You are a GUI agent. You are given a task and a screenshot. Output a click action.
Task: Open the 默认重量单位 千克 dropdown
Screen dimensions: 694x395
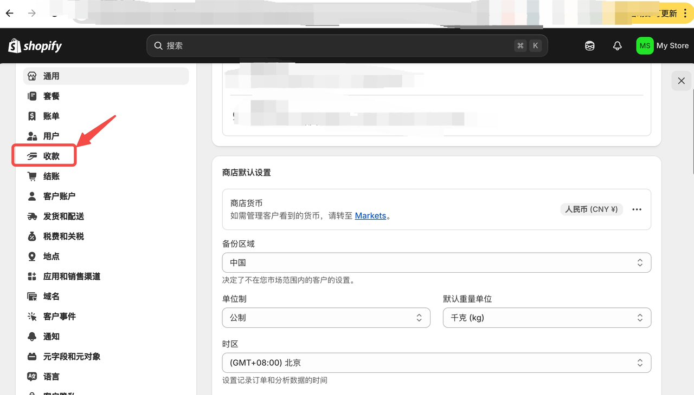click(x=547, y=318)
